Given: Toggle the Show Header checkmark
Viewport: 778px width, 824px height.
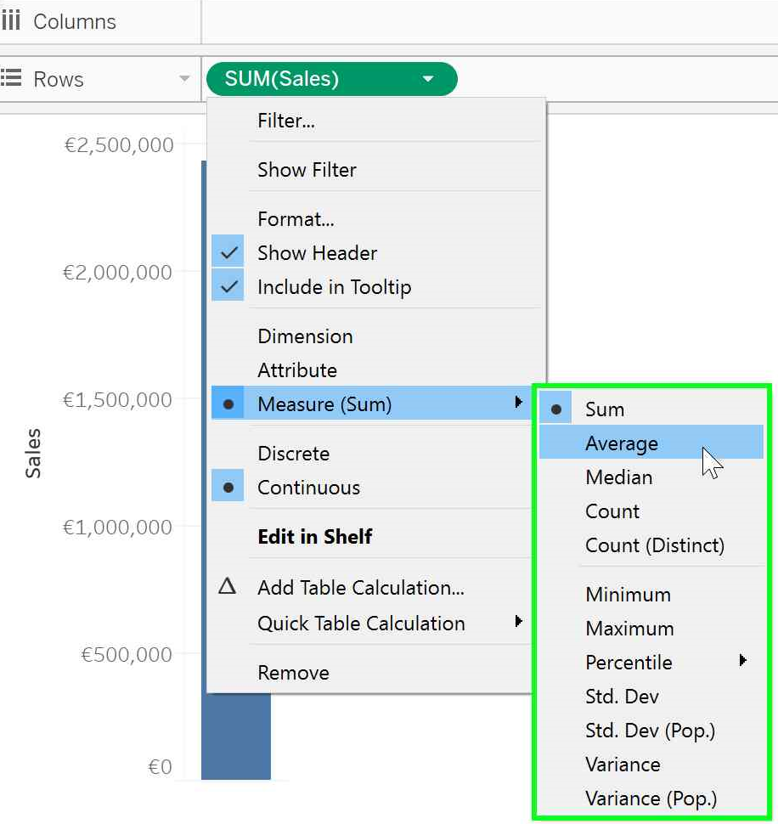Looking at the screenshot, I should [x=228, y=253].
